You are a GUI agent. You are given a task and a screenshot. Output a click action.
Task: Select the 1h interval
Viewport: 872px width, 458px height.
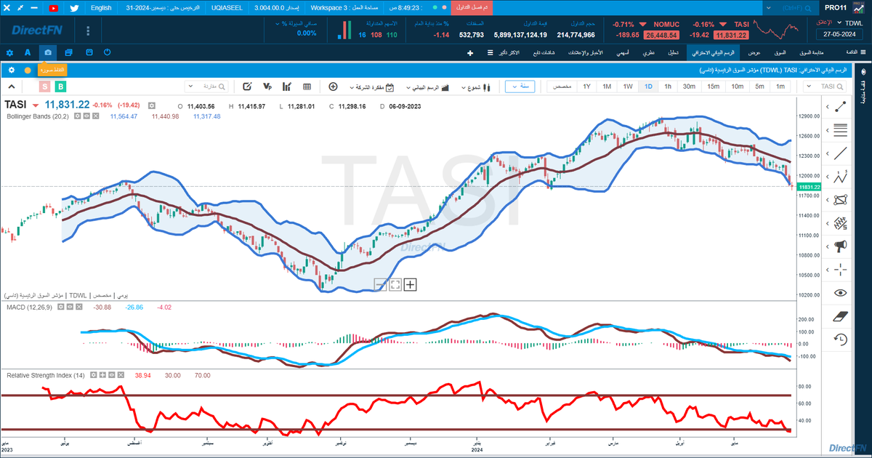pyautogui.click(x=668, y=87)
